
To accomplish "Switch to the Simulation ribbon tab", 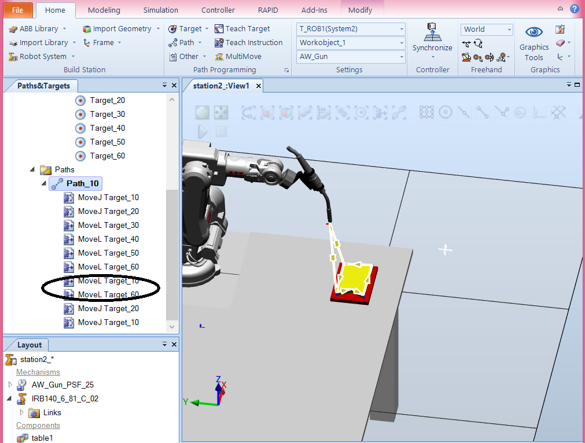I will coord(160,10).
